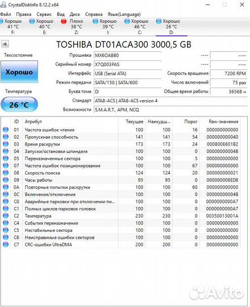Click the transfer mode field SATA/150 | SATA/600
Screen dimensions: 250x307
pos(127,82)
